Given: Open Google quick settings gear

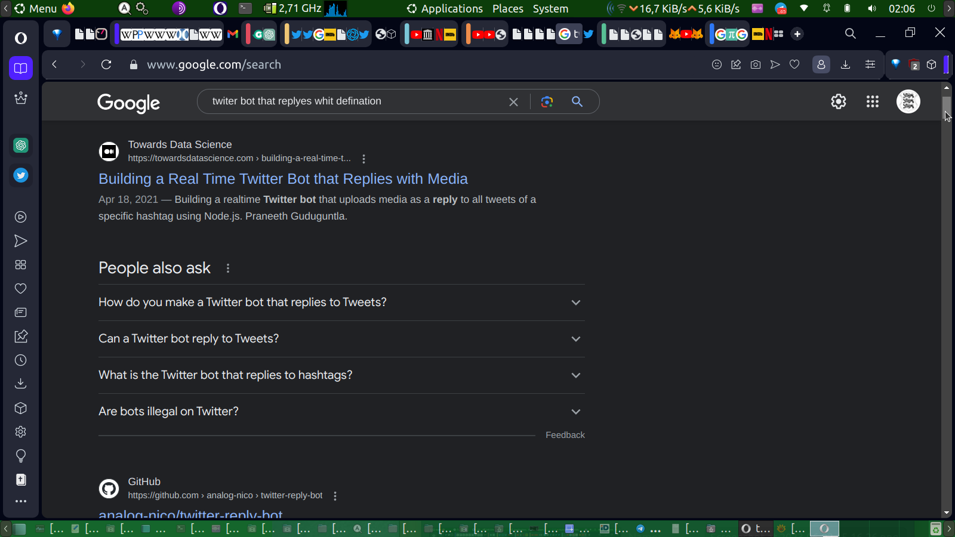Looking at the screenshot, I should click(x=839, y=101).
